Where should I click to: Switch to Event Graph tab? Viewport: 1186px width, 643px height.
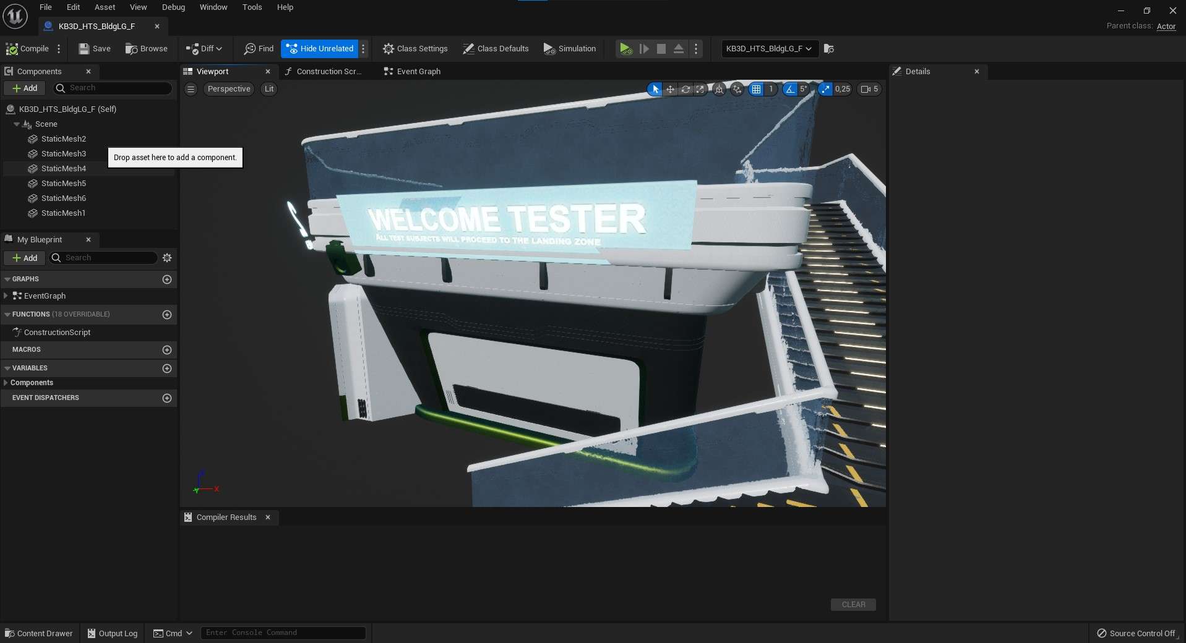413,72
